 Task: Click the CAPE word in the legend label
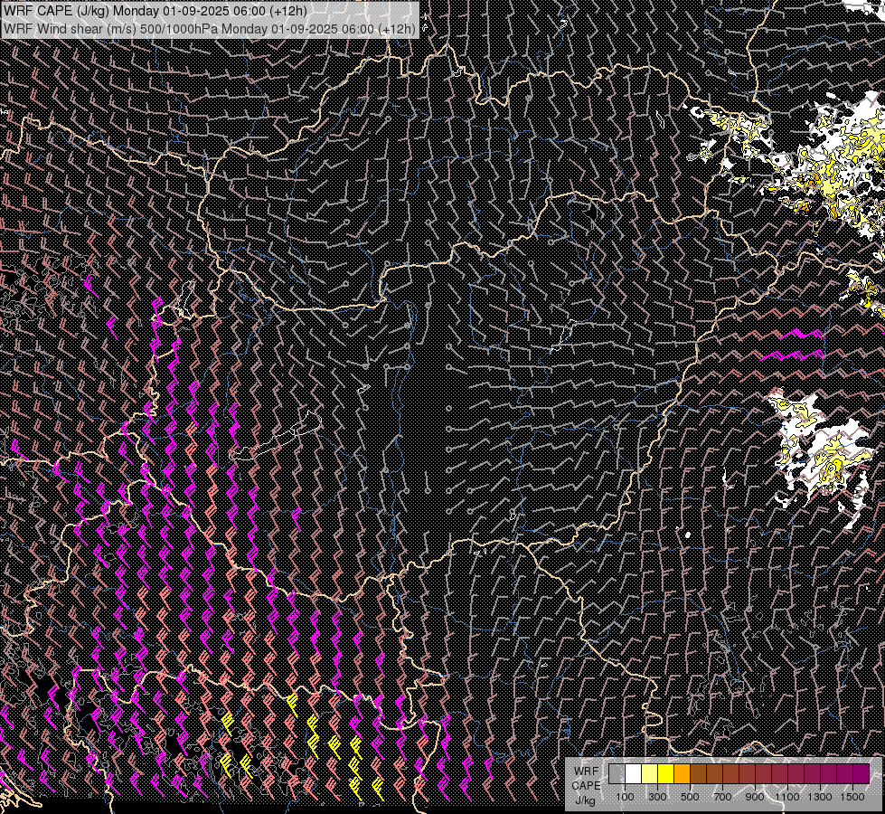click(586, 786)
